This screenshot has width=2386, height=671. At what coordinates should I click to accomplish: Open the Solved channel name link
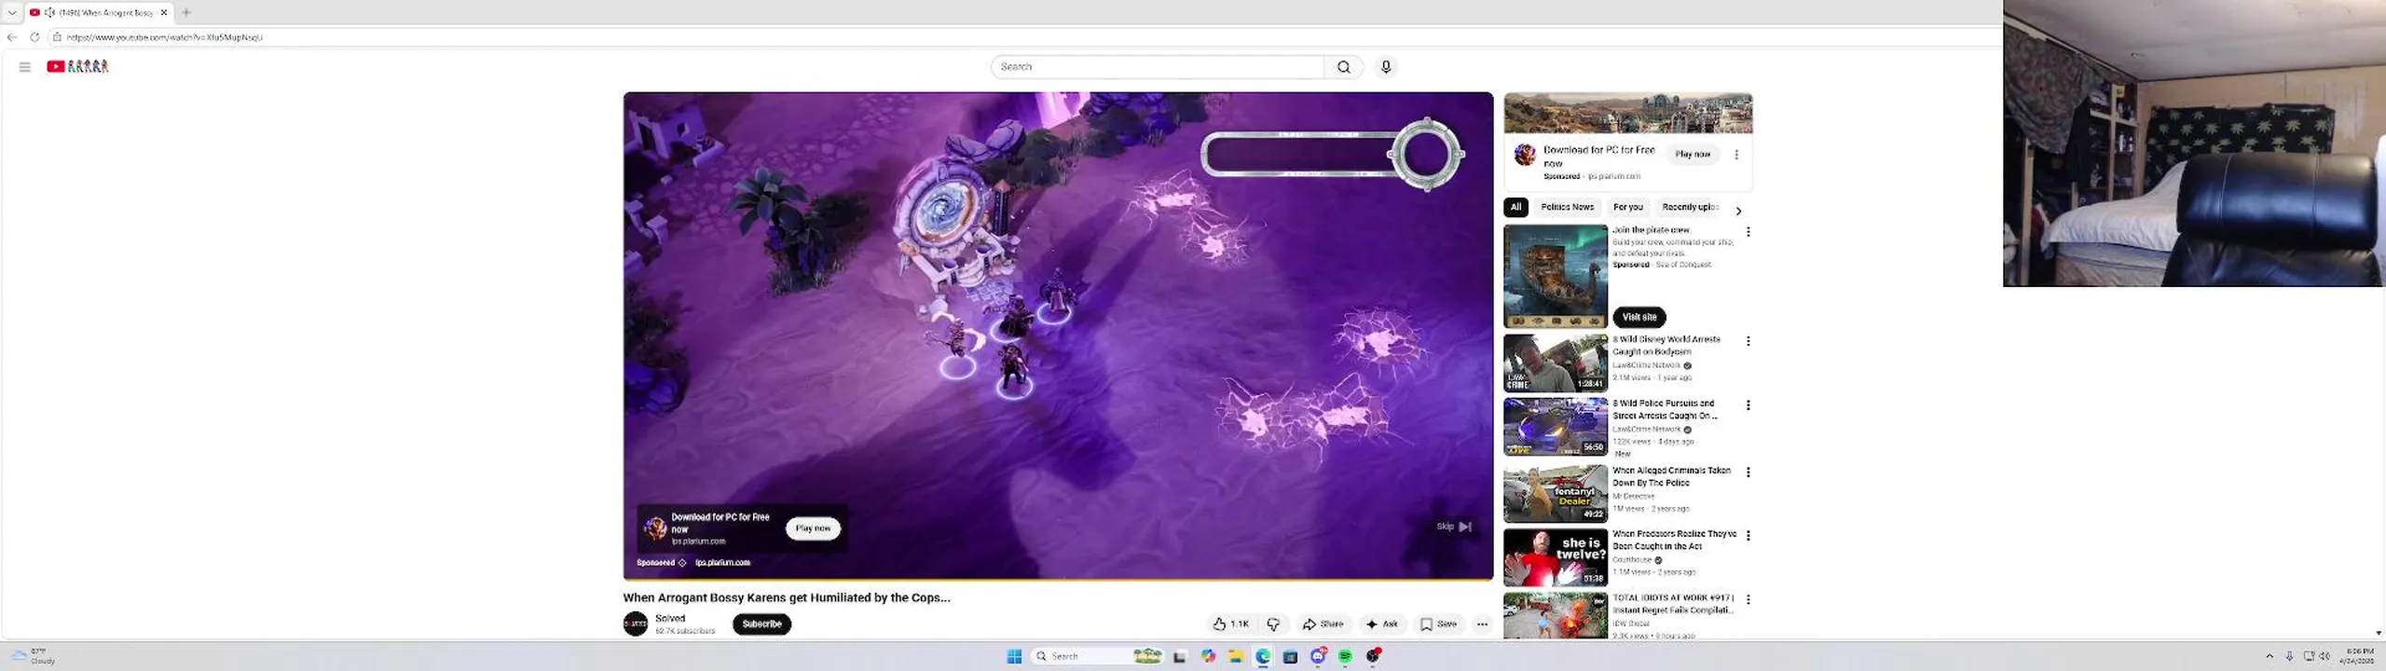pyautogui.click(x=670, y=619)
